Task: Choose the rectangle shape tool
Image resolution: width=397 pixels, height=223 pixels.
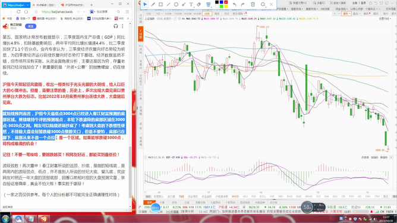Action: pyautogui.click(x=160, y=4)
